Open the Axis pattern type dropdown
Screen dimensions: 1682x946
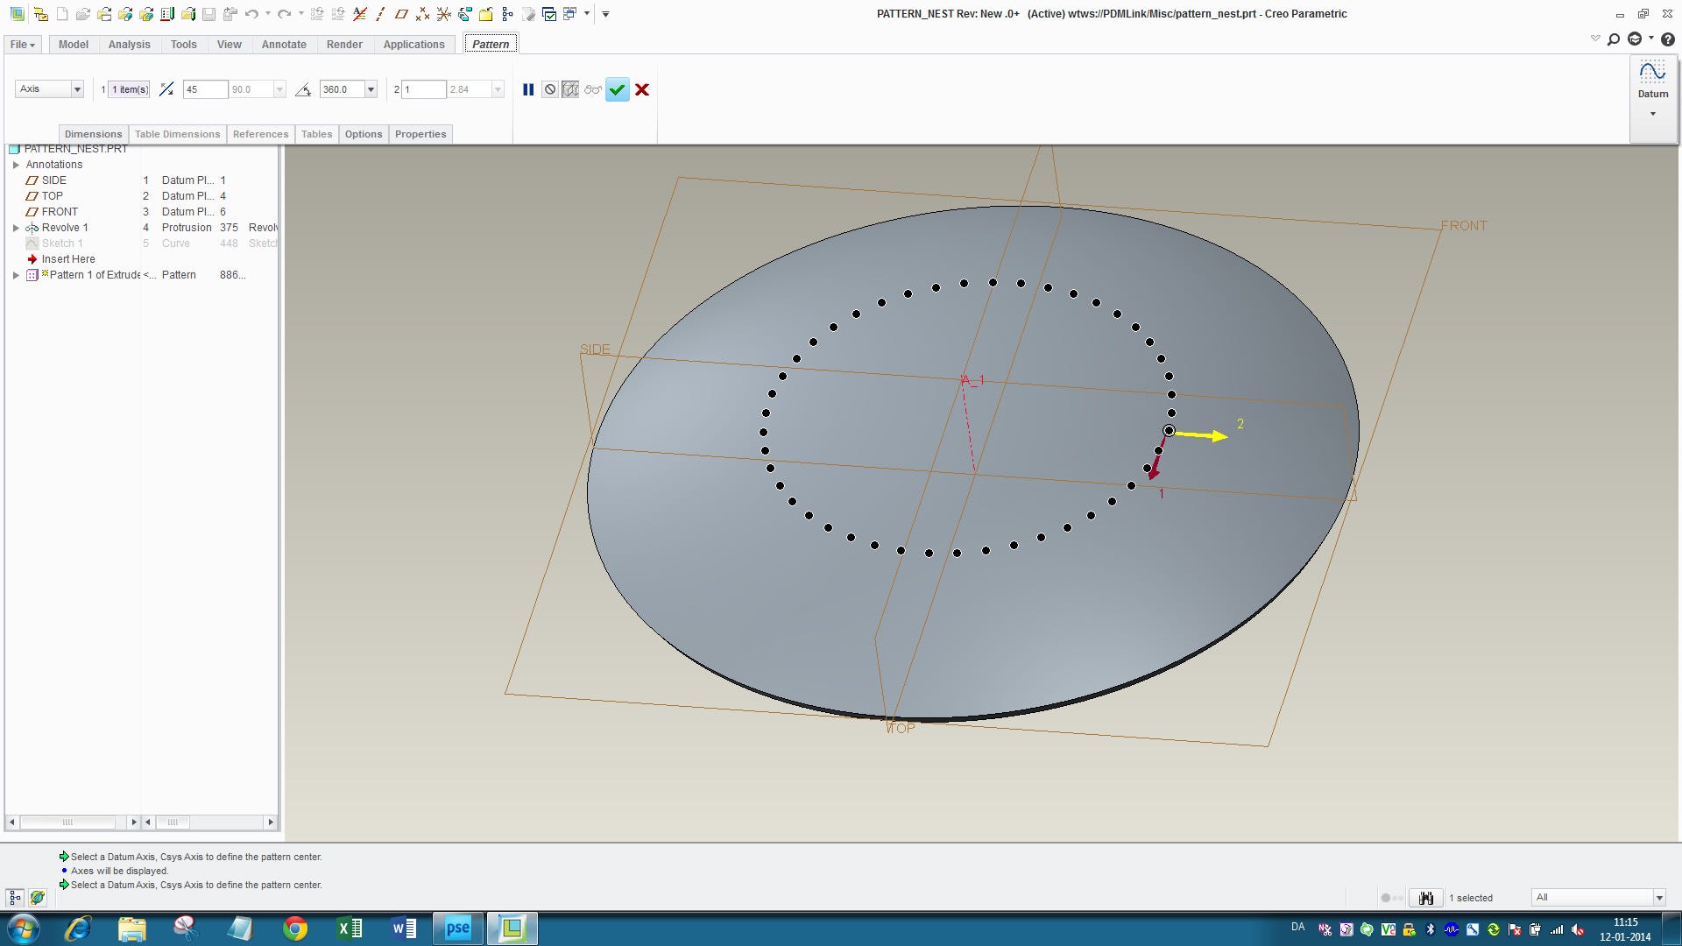coord(77,88)
